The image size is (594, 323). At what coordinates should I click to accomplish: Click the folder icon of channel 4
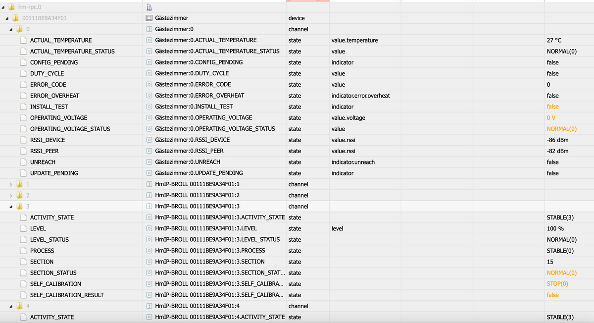20,306
